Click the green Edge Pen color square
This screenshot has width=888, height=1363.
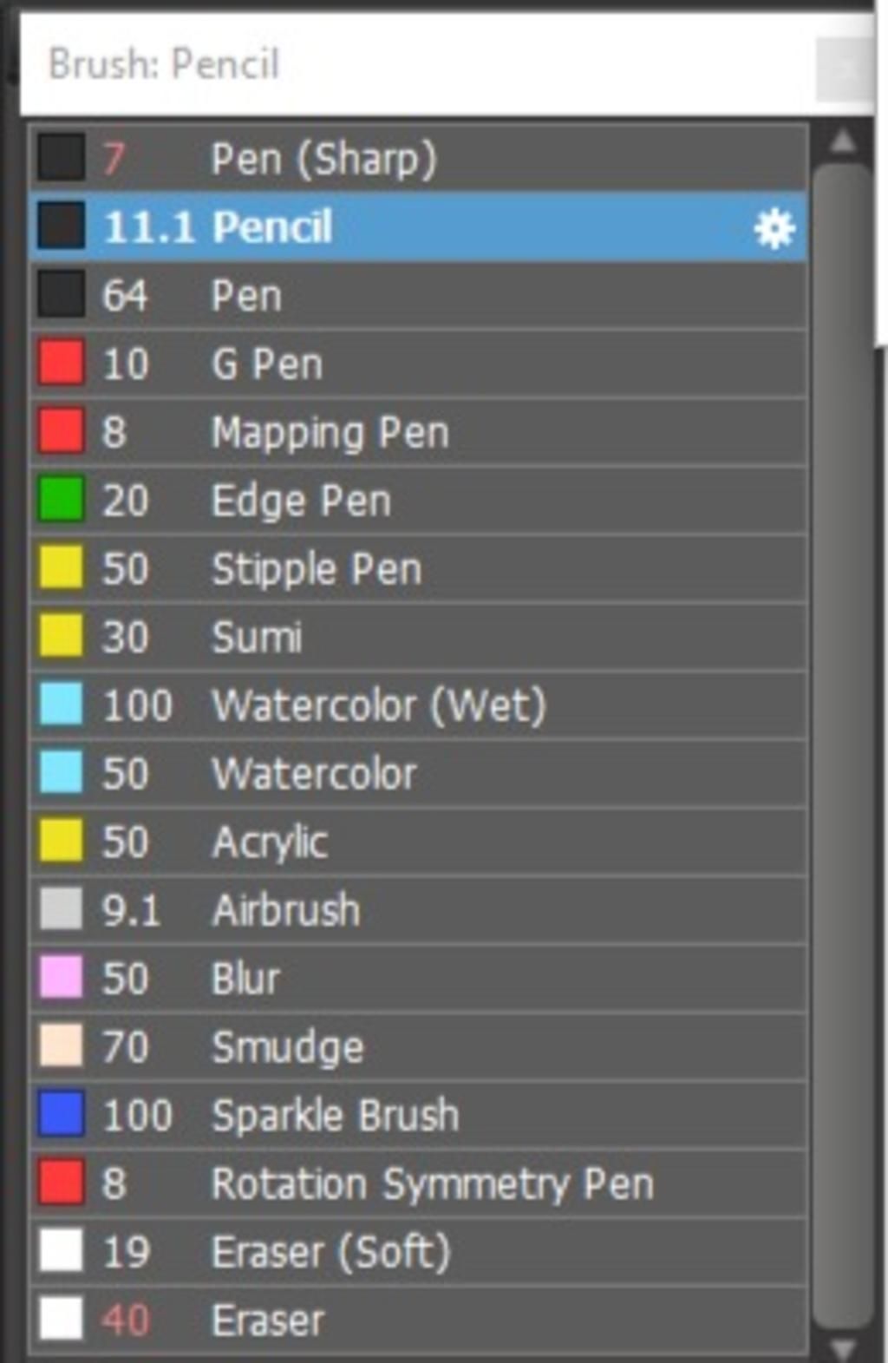62,500
